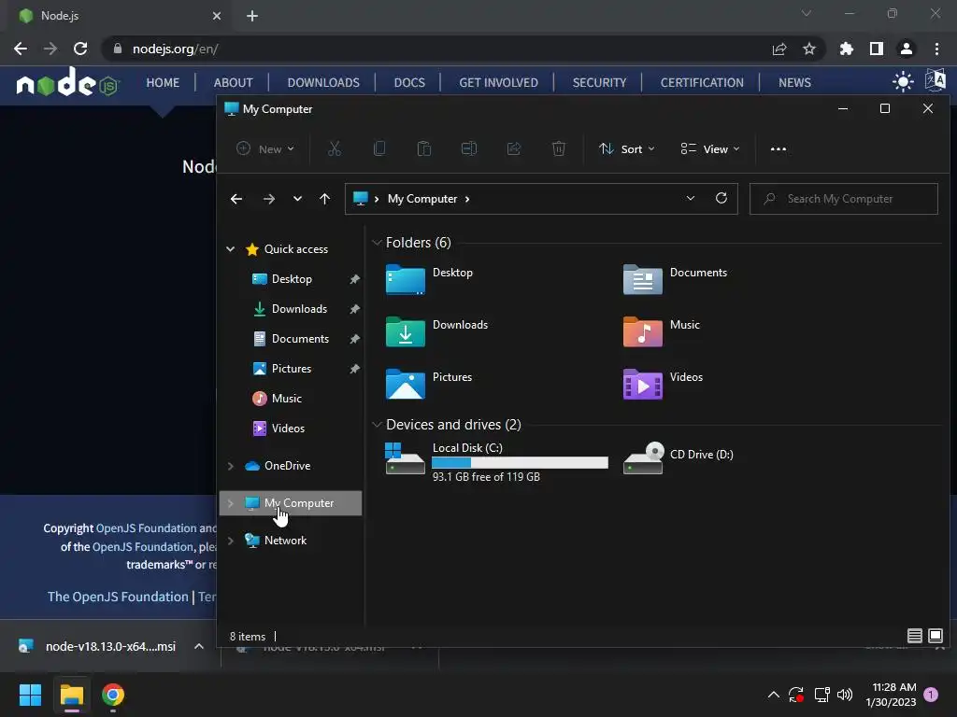
Task: Open the New item dropdown in Explorer
Action: point(264,148)
